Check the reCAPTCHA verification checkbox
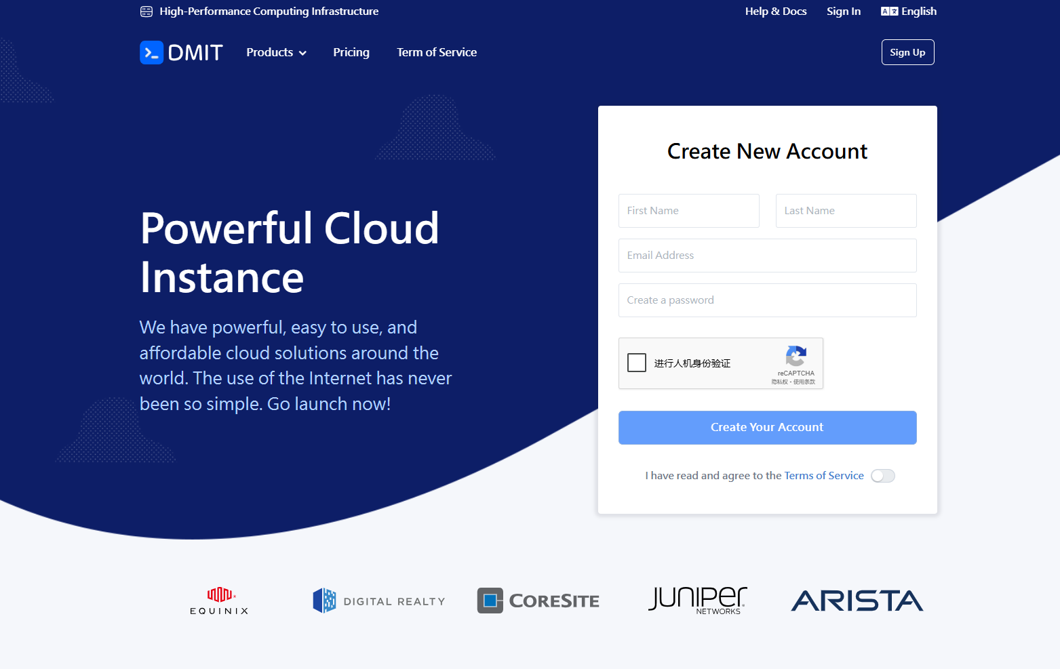 coord(637,363)
